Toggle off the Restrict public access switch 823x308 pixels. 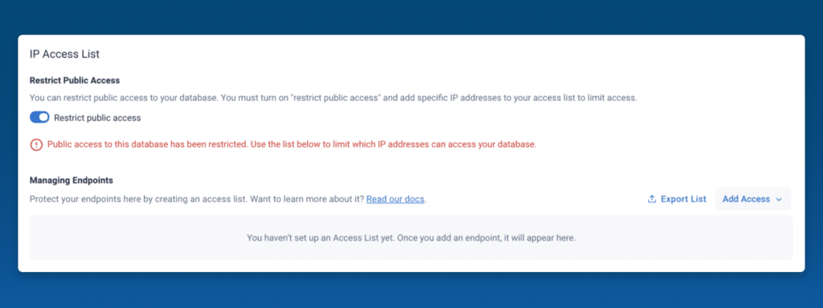[39, 118]
